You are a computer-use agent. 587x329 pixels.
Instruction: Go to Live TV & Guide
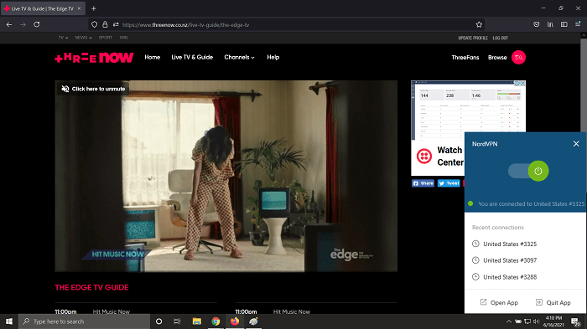tap(192, 57)
